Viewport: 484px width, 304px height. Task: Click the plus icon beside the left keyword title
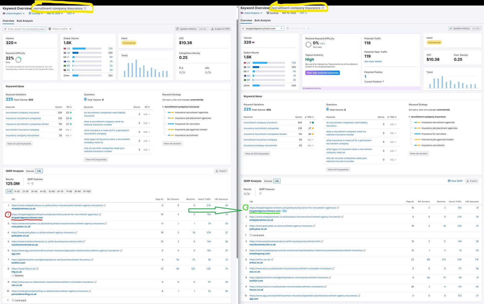pyautogui.click(x=85, y=8)
